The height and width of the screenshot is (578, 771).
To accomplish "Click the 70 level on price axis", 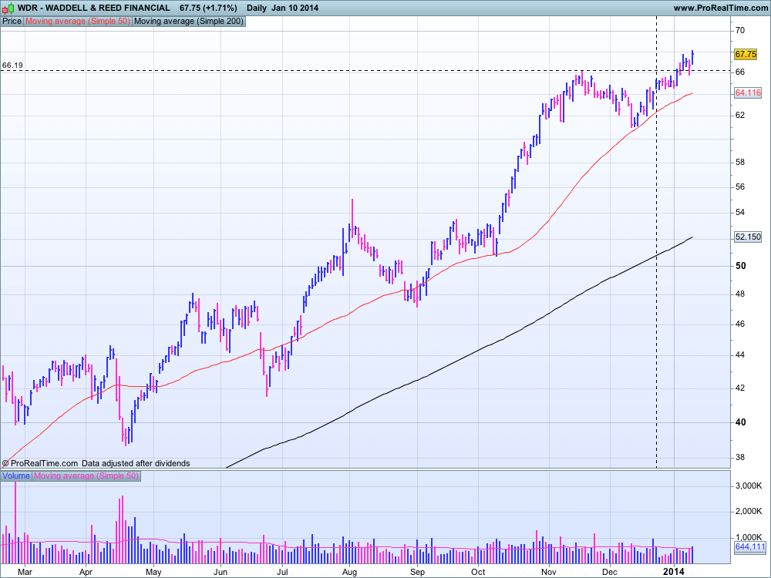I will pyautogui.click(x=739, y=31).
